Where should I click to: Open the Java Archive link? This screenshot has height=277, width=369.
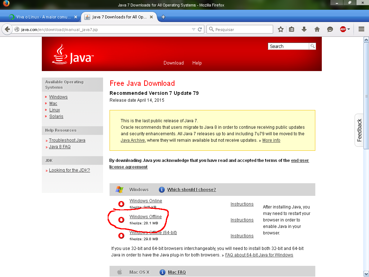point(133,140)
